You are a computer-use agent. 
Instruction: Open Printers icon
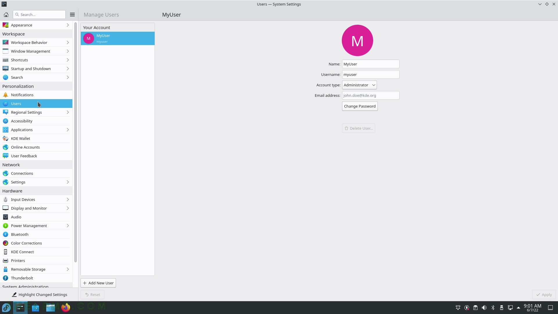pos(6,261)
